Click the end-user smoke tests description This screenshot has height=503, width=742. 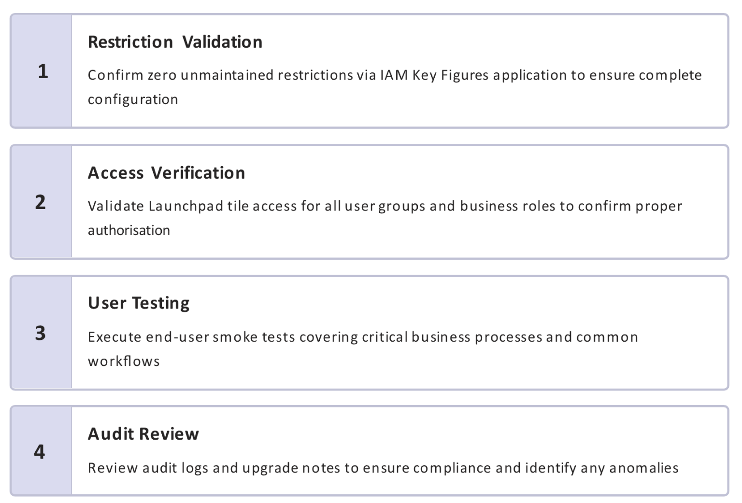(363, 349)
